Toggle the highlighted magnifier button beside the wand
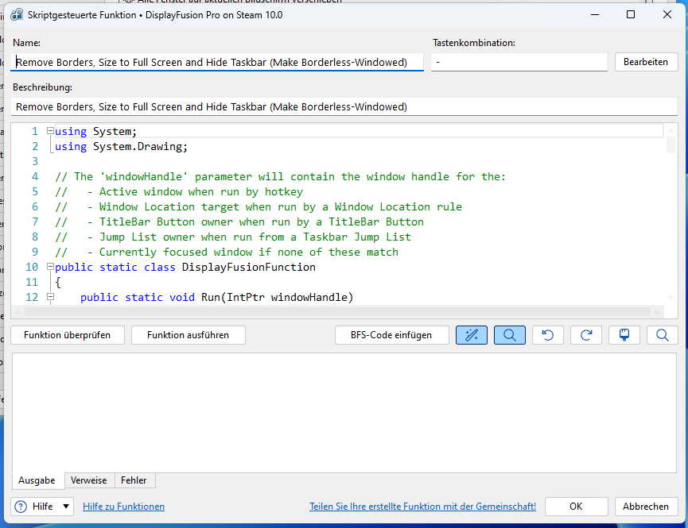The image size is (688, 528). click(x=509, y=335)
